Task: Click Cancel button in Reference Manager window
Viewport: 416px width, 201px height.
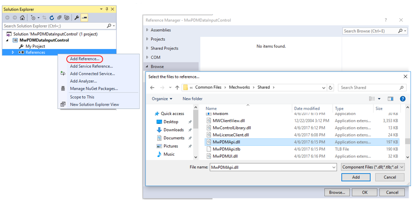Action: click(392, 192)
